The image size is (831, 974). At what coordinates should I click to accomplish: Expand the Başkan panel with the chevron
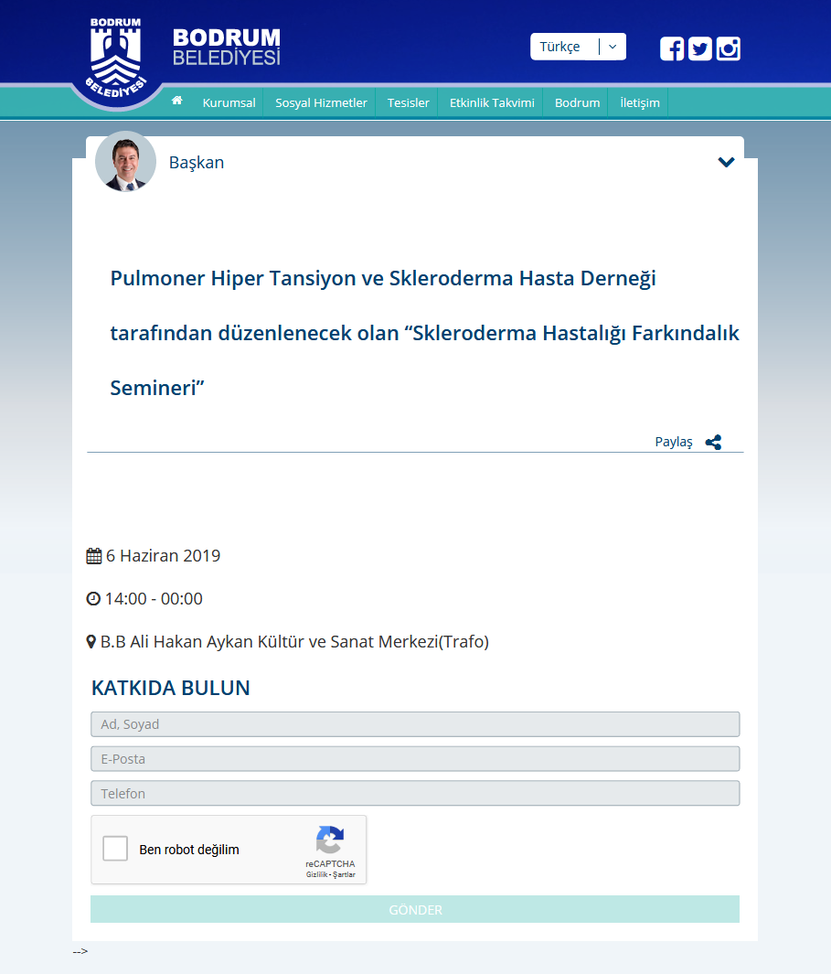coord(726,162)
